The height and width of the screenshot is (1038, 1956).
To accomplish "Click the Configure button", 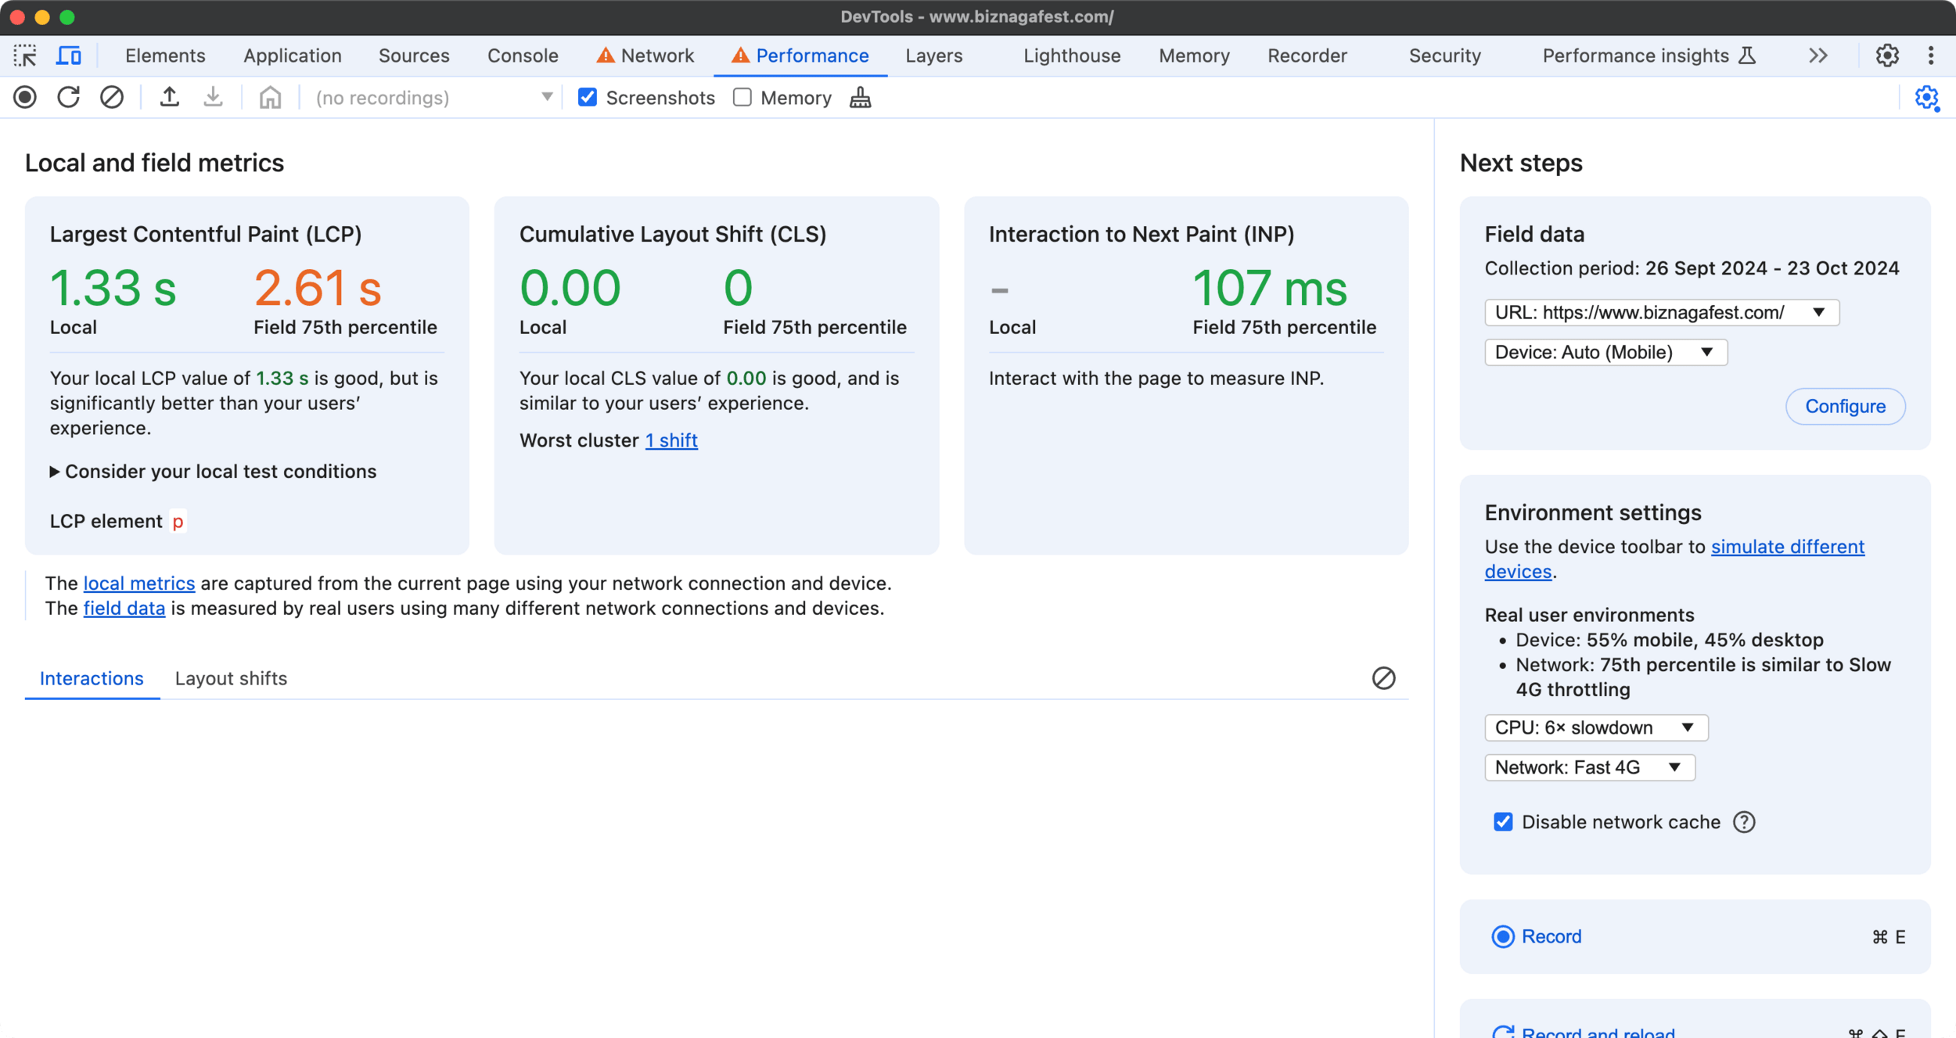I will click(x=1844, y=407).
